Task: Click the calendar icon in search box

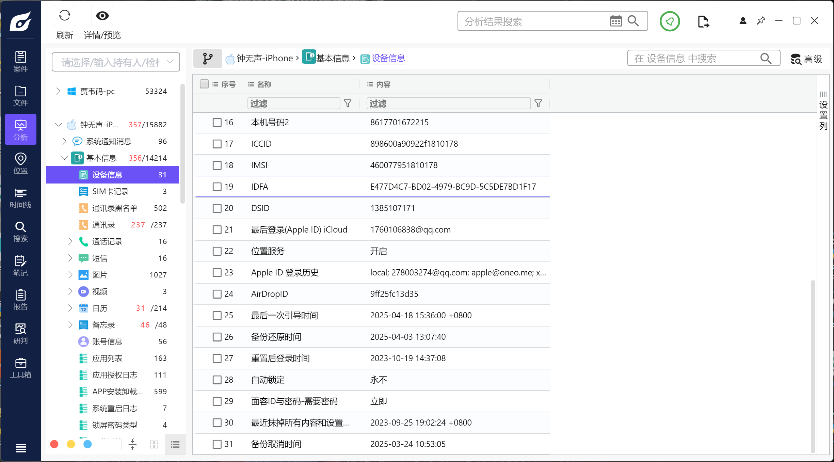Action: pyautogui.click(x=615, y=21)
